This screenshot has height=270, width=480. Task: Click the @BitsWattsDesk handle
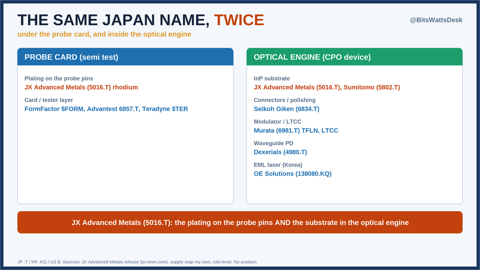click(x=436, y=20)
